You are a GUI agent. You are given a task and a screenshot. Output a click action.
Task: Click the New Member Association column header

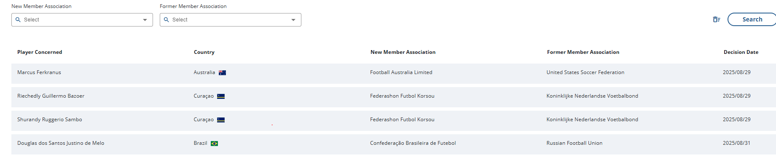[403, 52]
